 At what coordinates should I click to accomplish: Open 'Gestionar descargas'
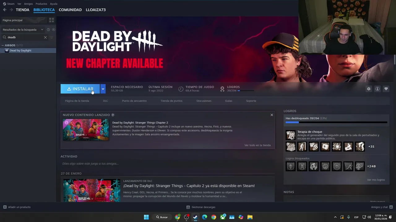(201, 207)
